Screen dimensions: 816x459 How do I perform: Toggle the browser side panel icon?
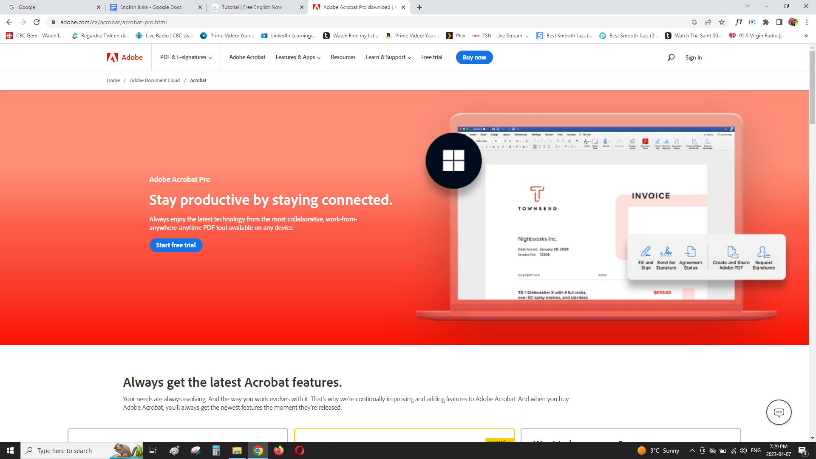pos(779,22)
